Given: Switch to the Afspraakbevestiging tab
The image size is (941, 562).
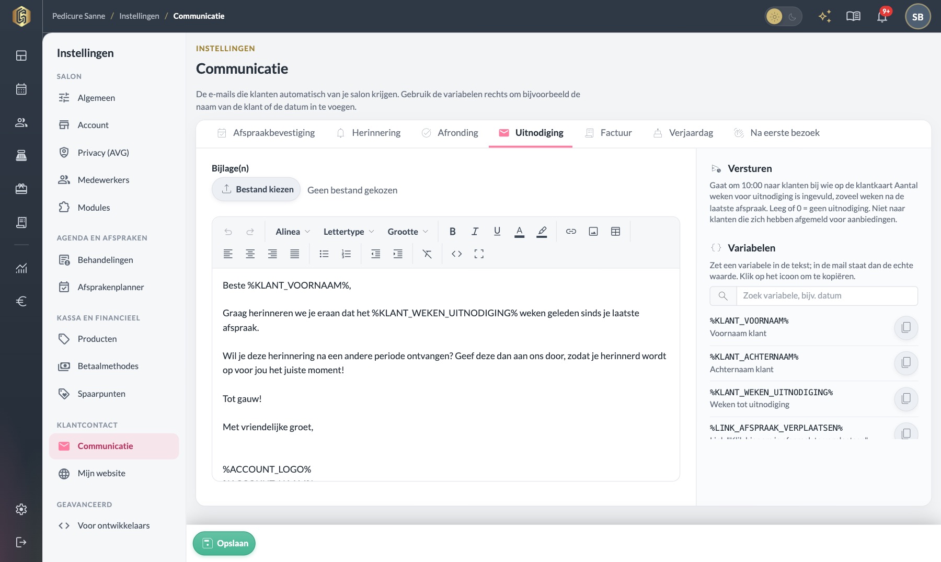Looking at the screenshot, I should pos(266,133).
